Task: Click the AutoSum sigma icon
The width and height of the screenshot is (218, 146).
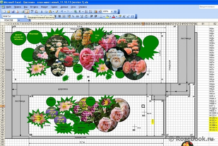Action: (80, 11)
